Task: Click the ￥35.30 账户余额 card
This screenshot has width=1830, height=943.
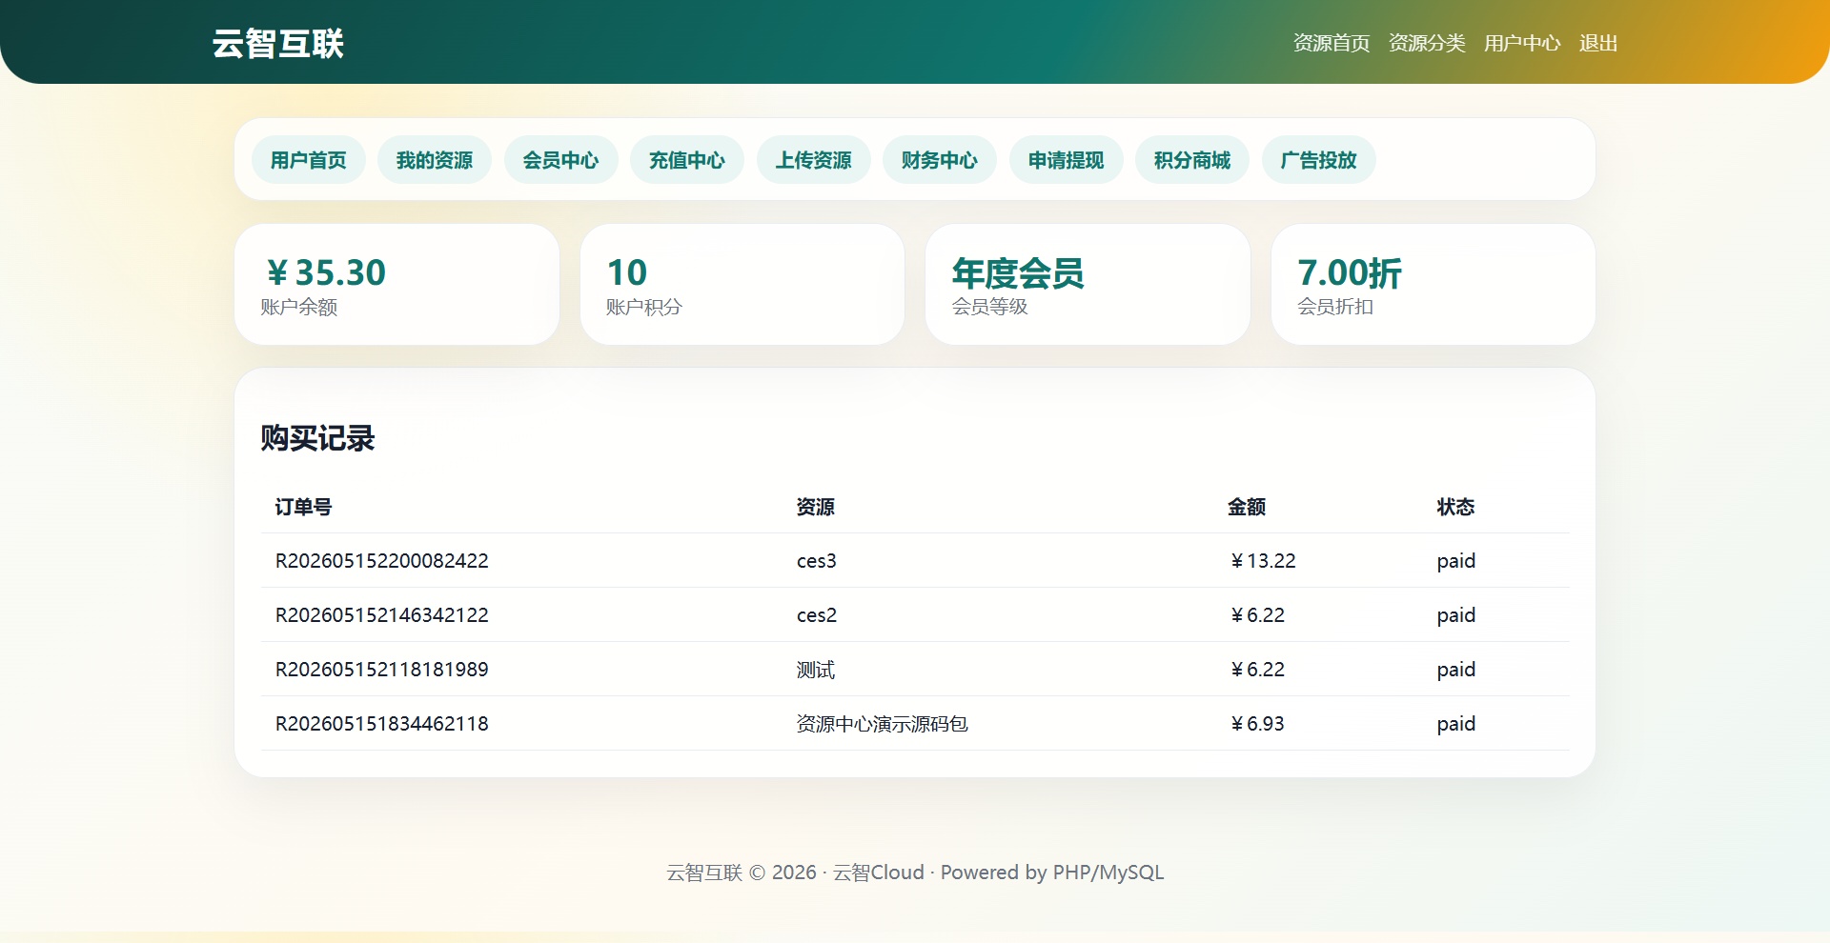Action: pos(396,284)
